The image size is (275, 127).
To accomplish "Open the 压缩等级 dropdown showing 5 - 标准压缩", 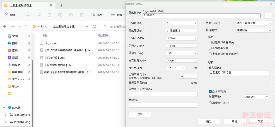I will pyautogui.click(x=181, y=31).
